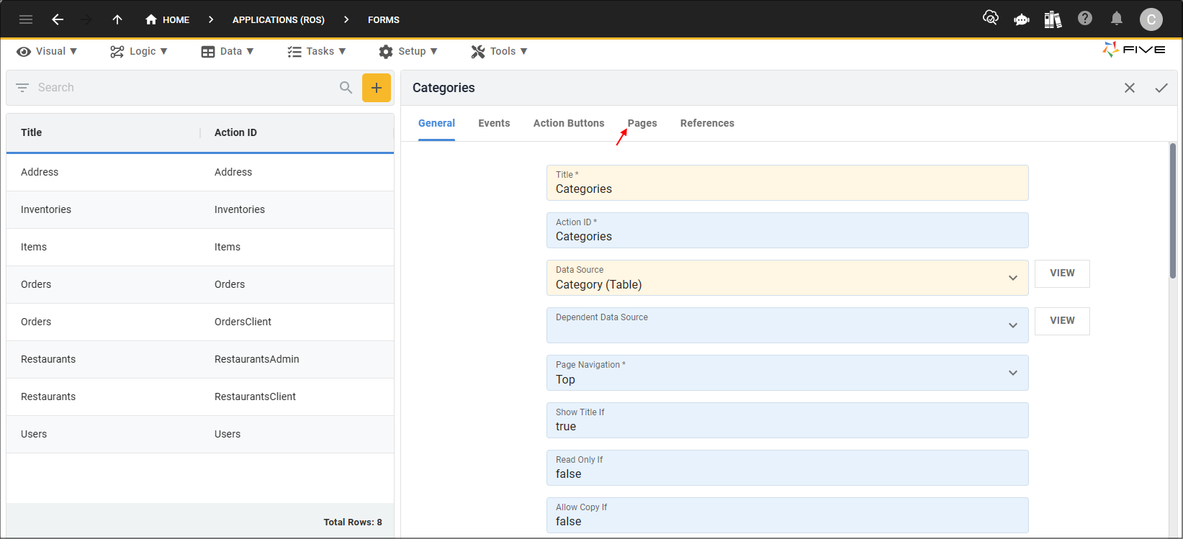1183x539 pixels.
Task: Click the Title field containing Categories
Action: click(x=787, y=183)
